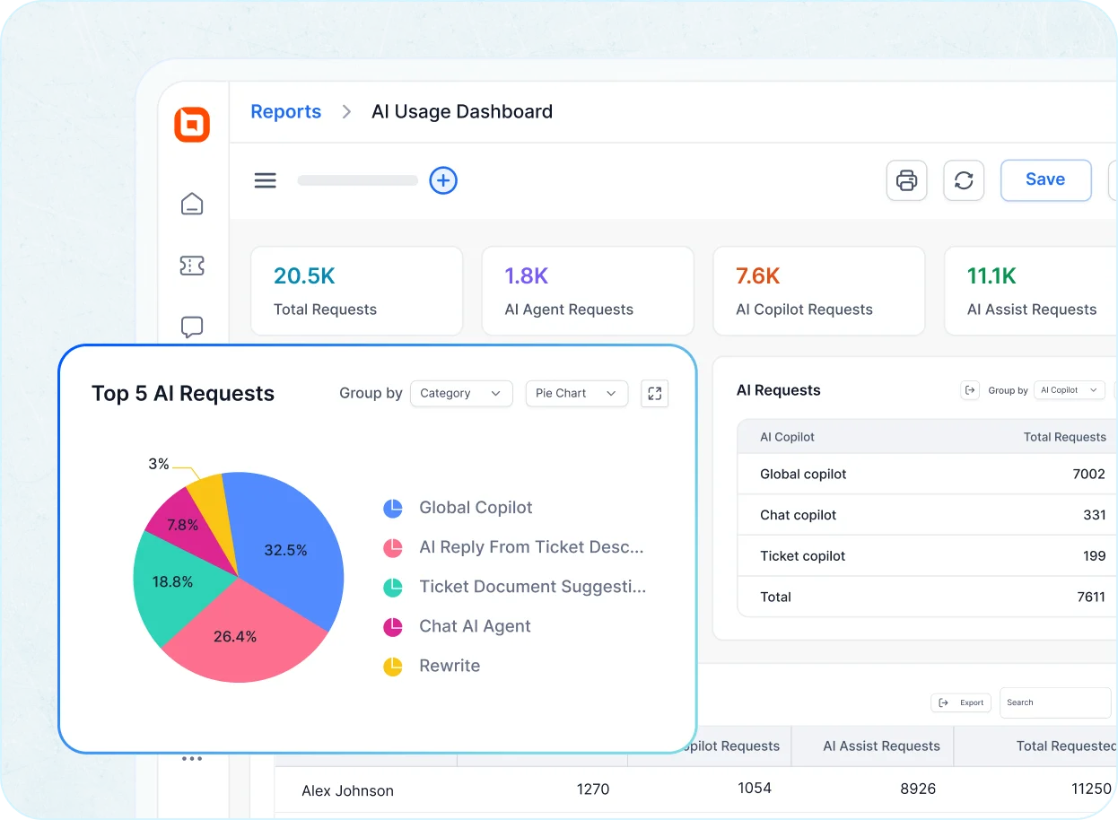
Task: Click the Rewrite legend label
Action: point(450,666)
